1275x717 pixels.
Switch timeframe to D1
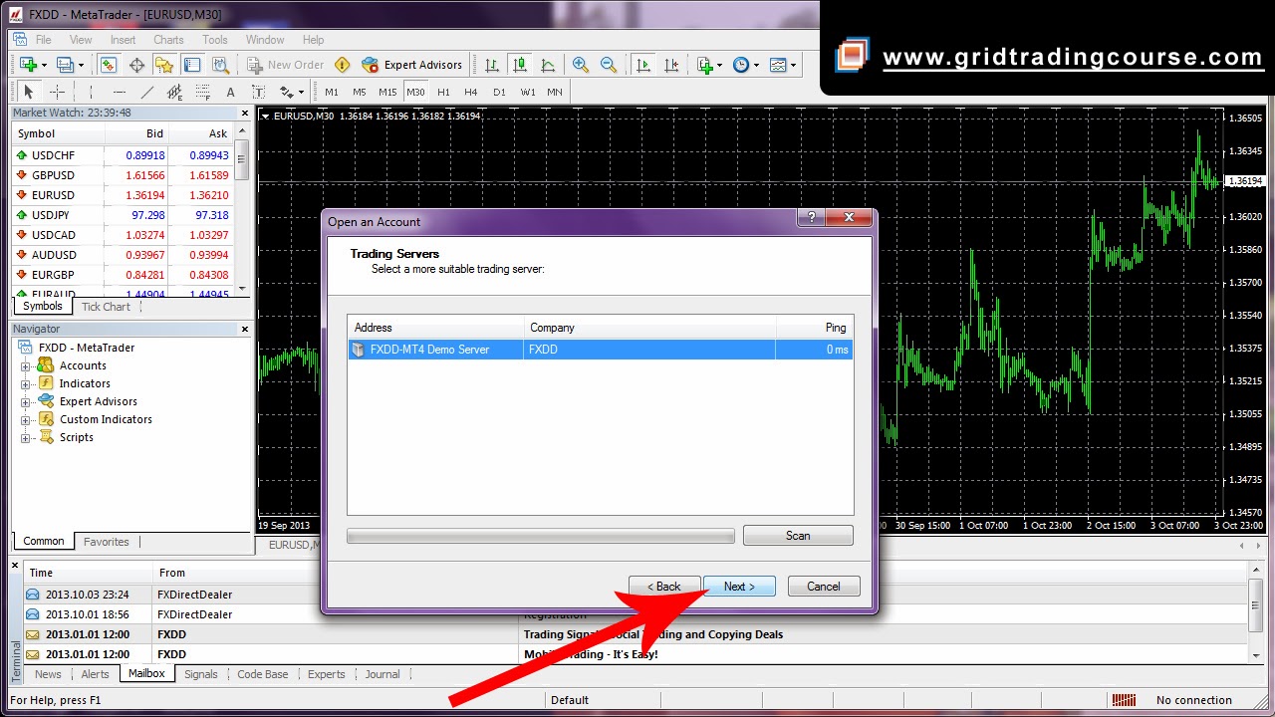pos(499,92)
